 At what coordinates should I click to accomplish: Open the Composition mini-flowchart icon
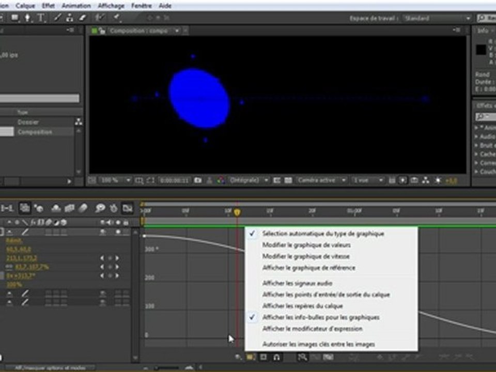7,208
